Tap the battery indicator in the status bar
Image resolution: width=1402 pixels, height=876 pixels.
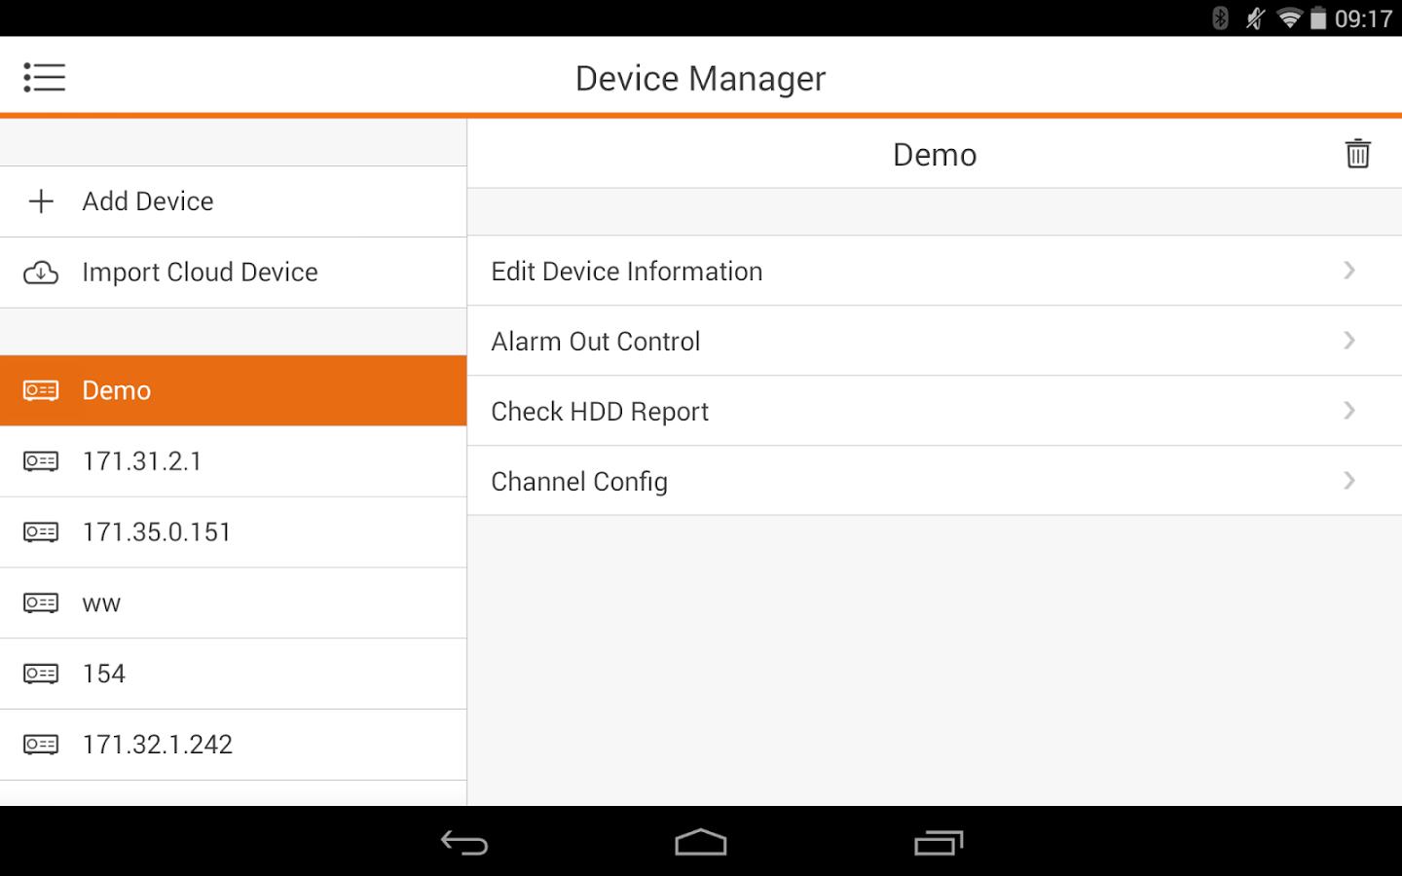[1319, 17]
